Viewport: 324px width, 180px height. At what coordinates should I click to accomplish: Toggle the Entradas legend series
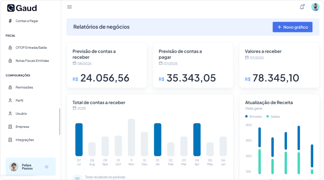pos(253,117)
